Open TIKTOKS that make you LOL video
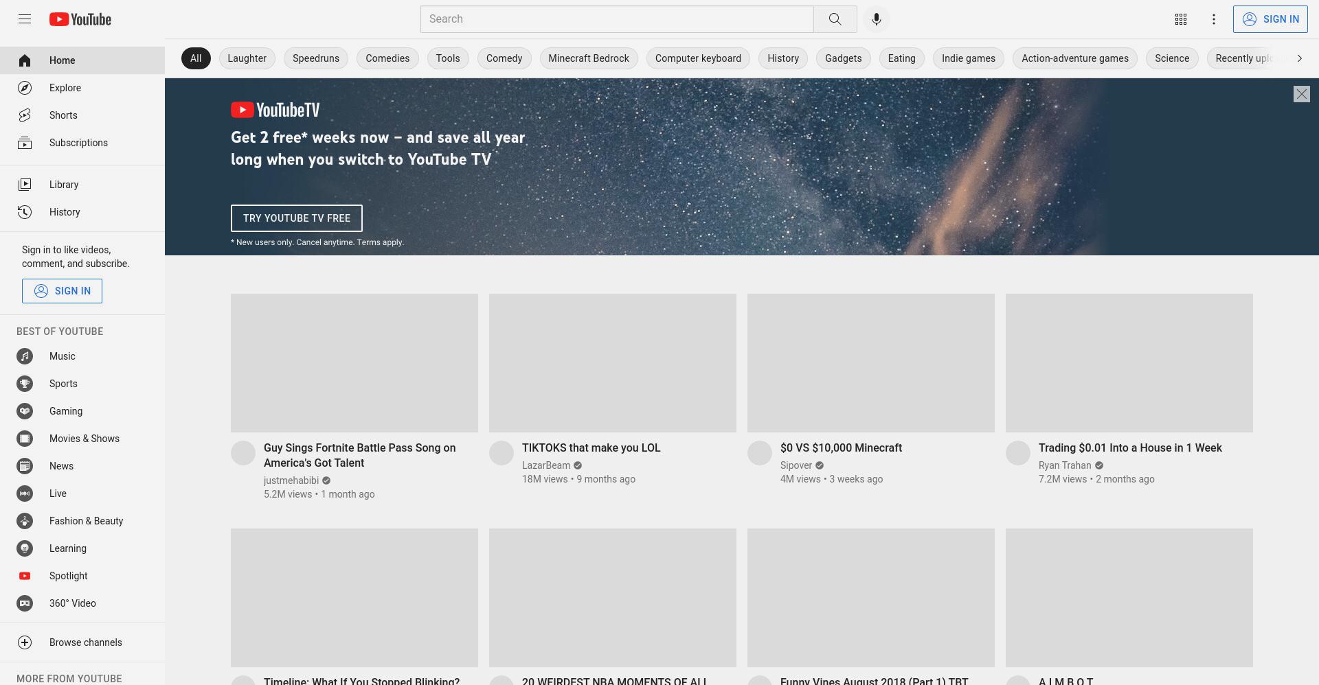The width and height of the screenshot is (1319, 685). (x=591, y=448)
